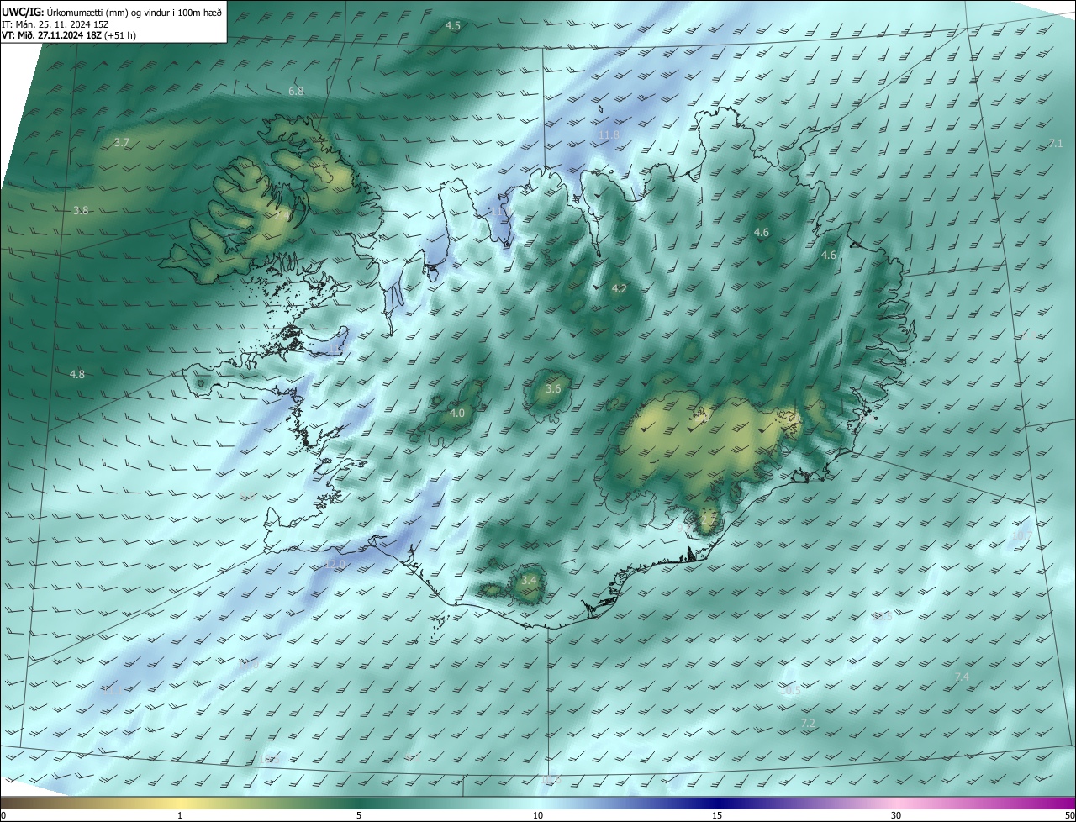Click the 7.4 value in the southeast ocean

pos(963,677)
